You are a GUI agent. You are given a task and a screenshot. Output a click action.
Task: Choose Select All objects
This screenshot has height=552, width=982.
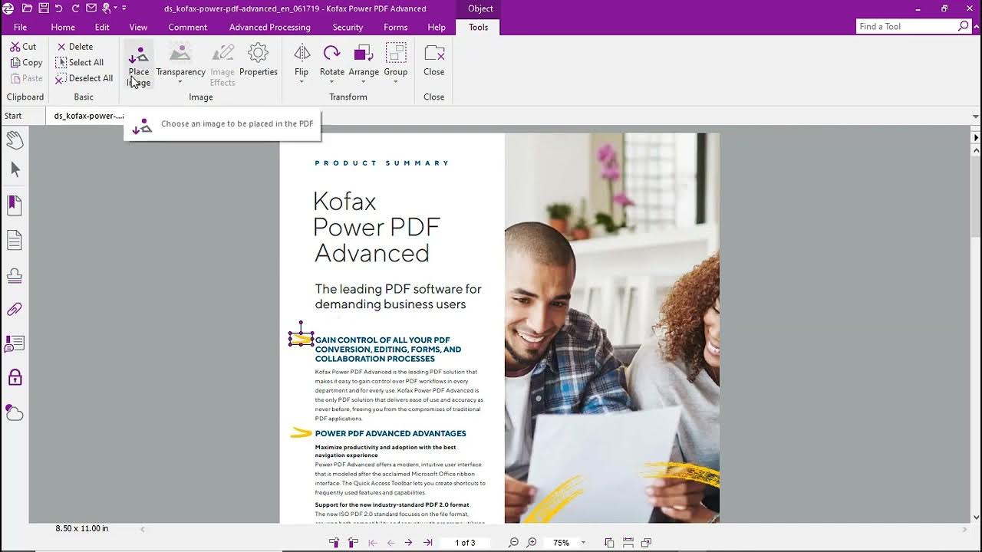point(80,63)
